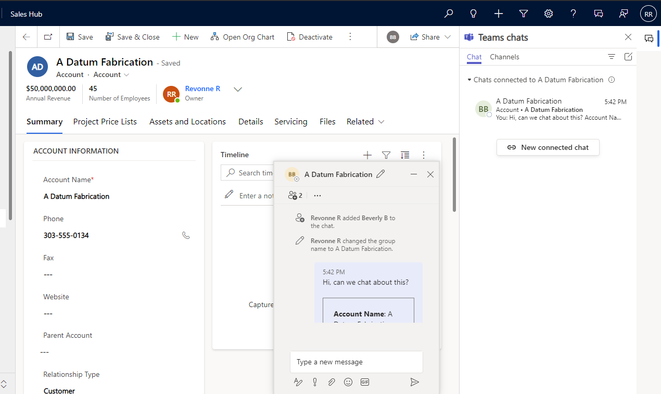Click the Website field
This screenshot has height=394, width=661.
[x=116, y=313]
